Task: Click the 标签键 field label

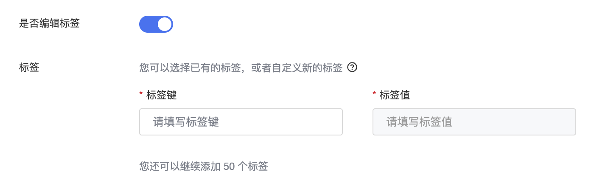Action: (161, 95)
